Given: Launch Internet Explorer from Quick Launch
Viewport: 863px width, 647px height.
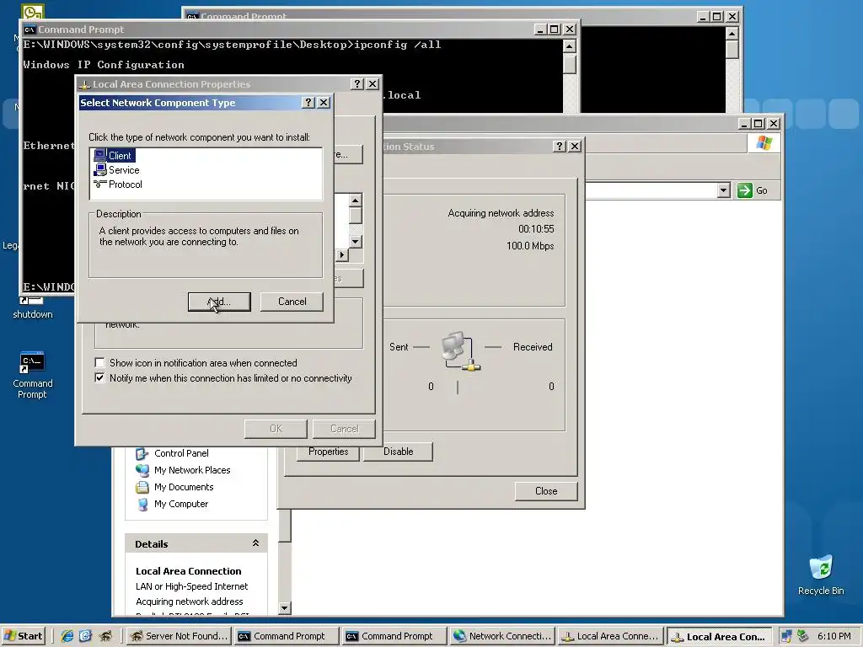Looking at the screenshot, I should coord(67,636).
